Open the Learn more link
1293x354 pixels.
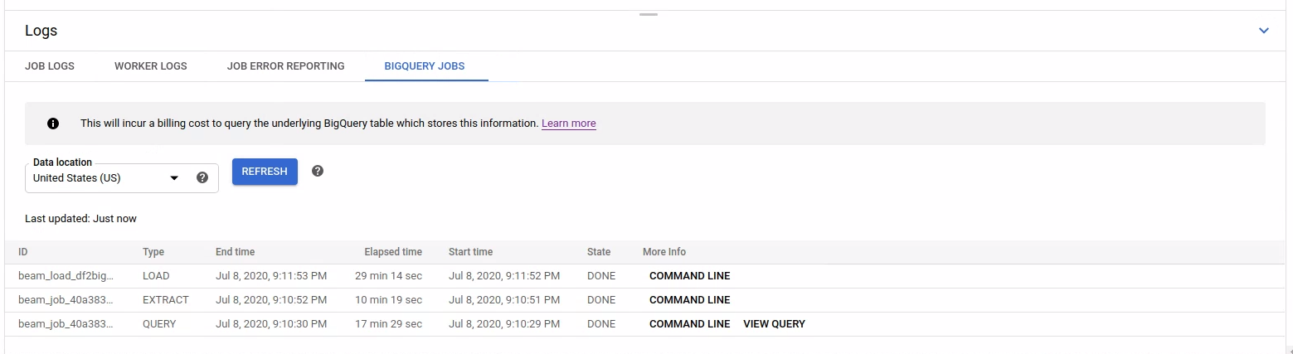pyautogui.click(x=568, y=124)
